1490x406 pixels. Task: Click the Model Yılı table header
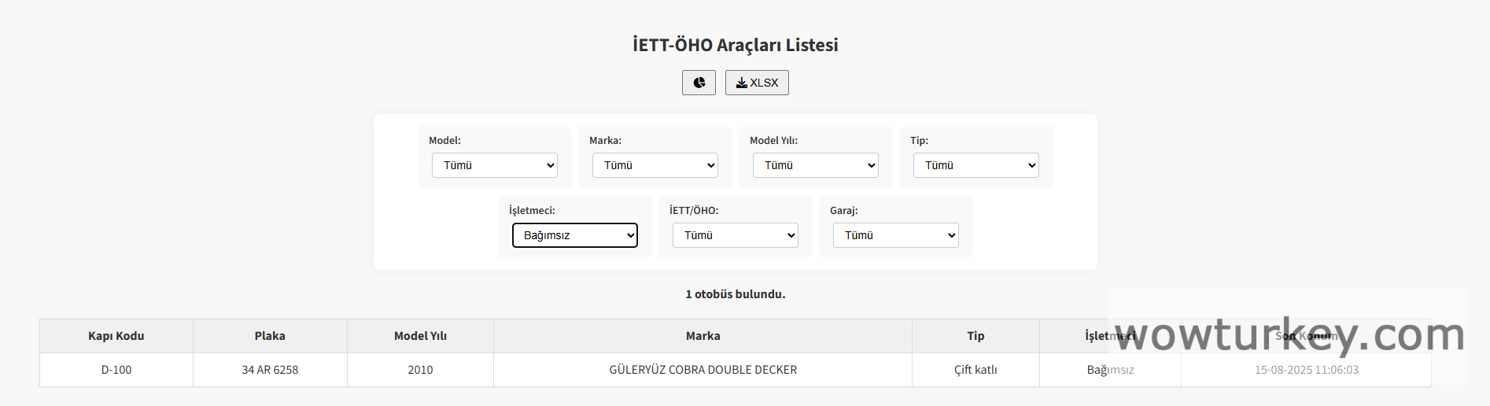420,336
